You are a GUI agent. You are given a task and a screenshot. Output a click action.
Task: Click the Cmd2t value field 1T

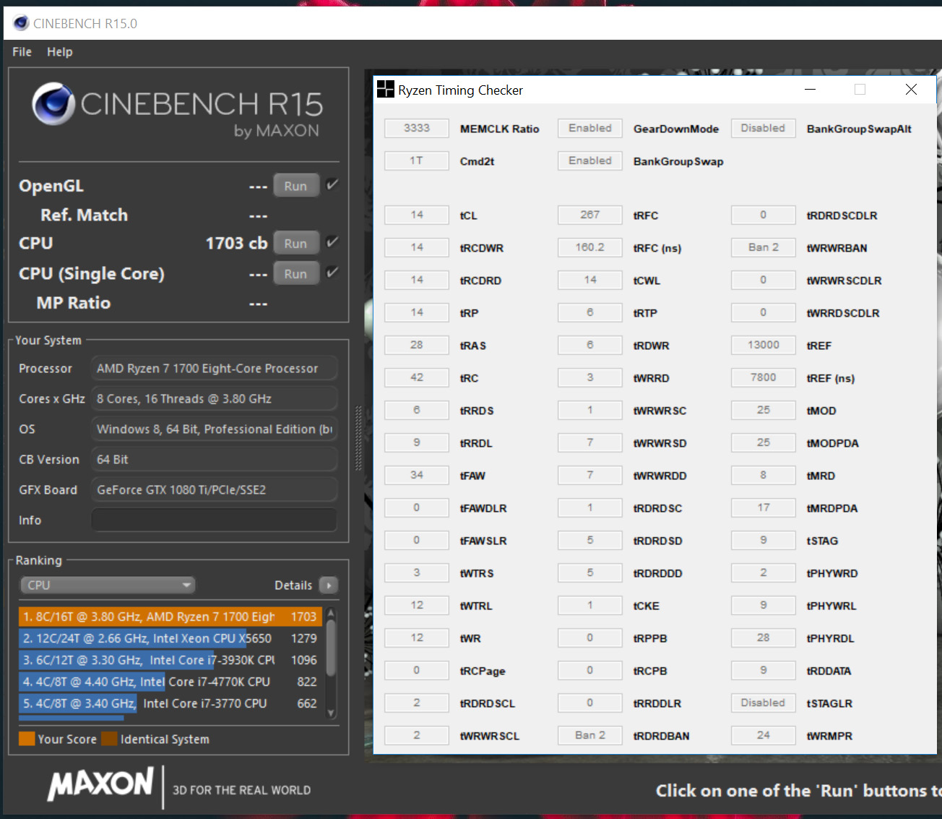(417, 160)
